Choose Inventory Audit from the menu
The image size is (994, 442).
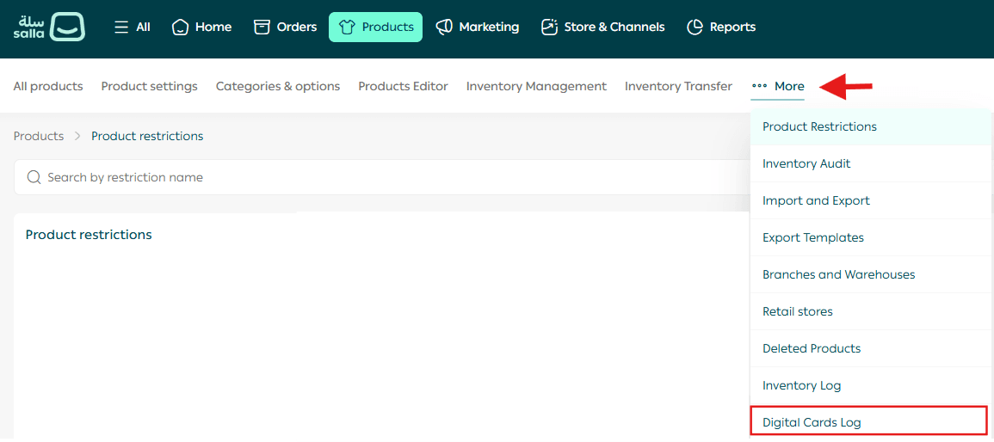806,163
